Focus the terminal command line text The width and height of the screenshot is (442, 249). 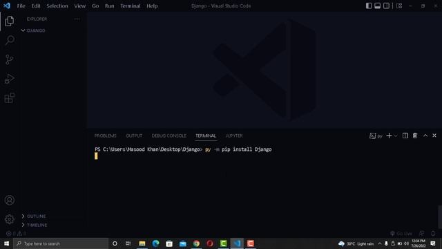click(183, 149)
